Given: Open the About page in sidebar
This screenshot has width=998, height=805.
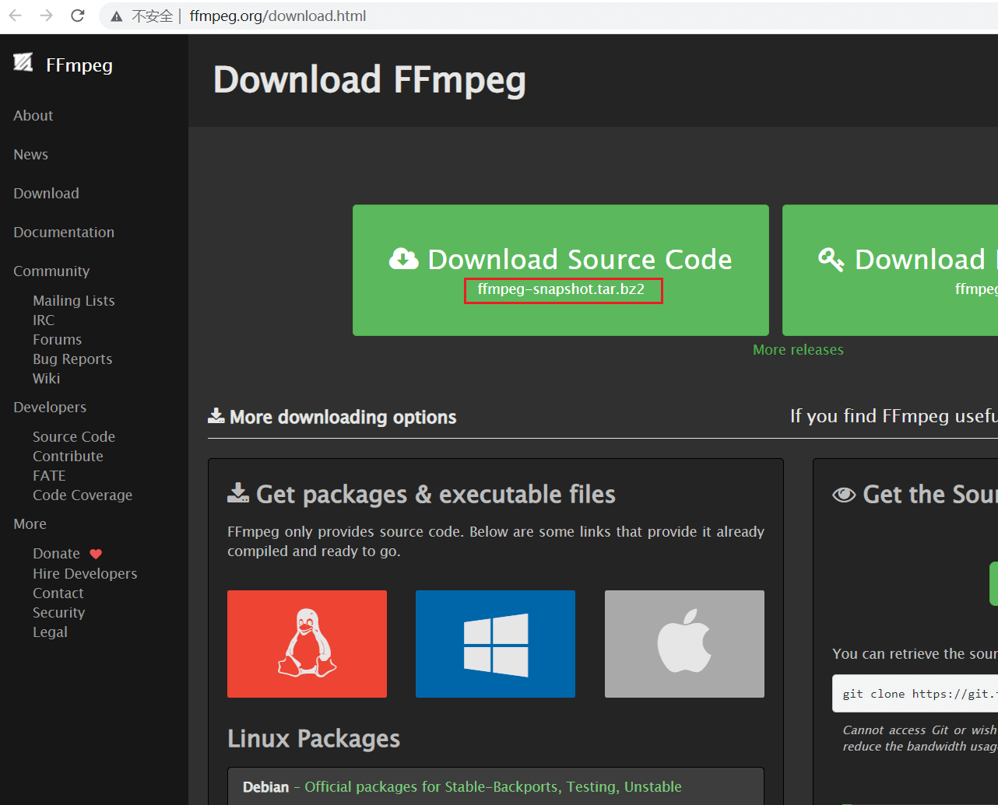Looking at the screenshot, I should (33, 116).
